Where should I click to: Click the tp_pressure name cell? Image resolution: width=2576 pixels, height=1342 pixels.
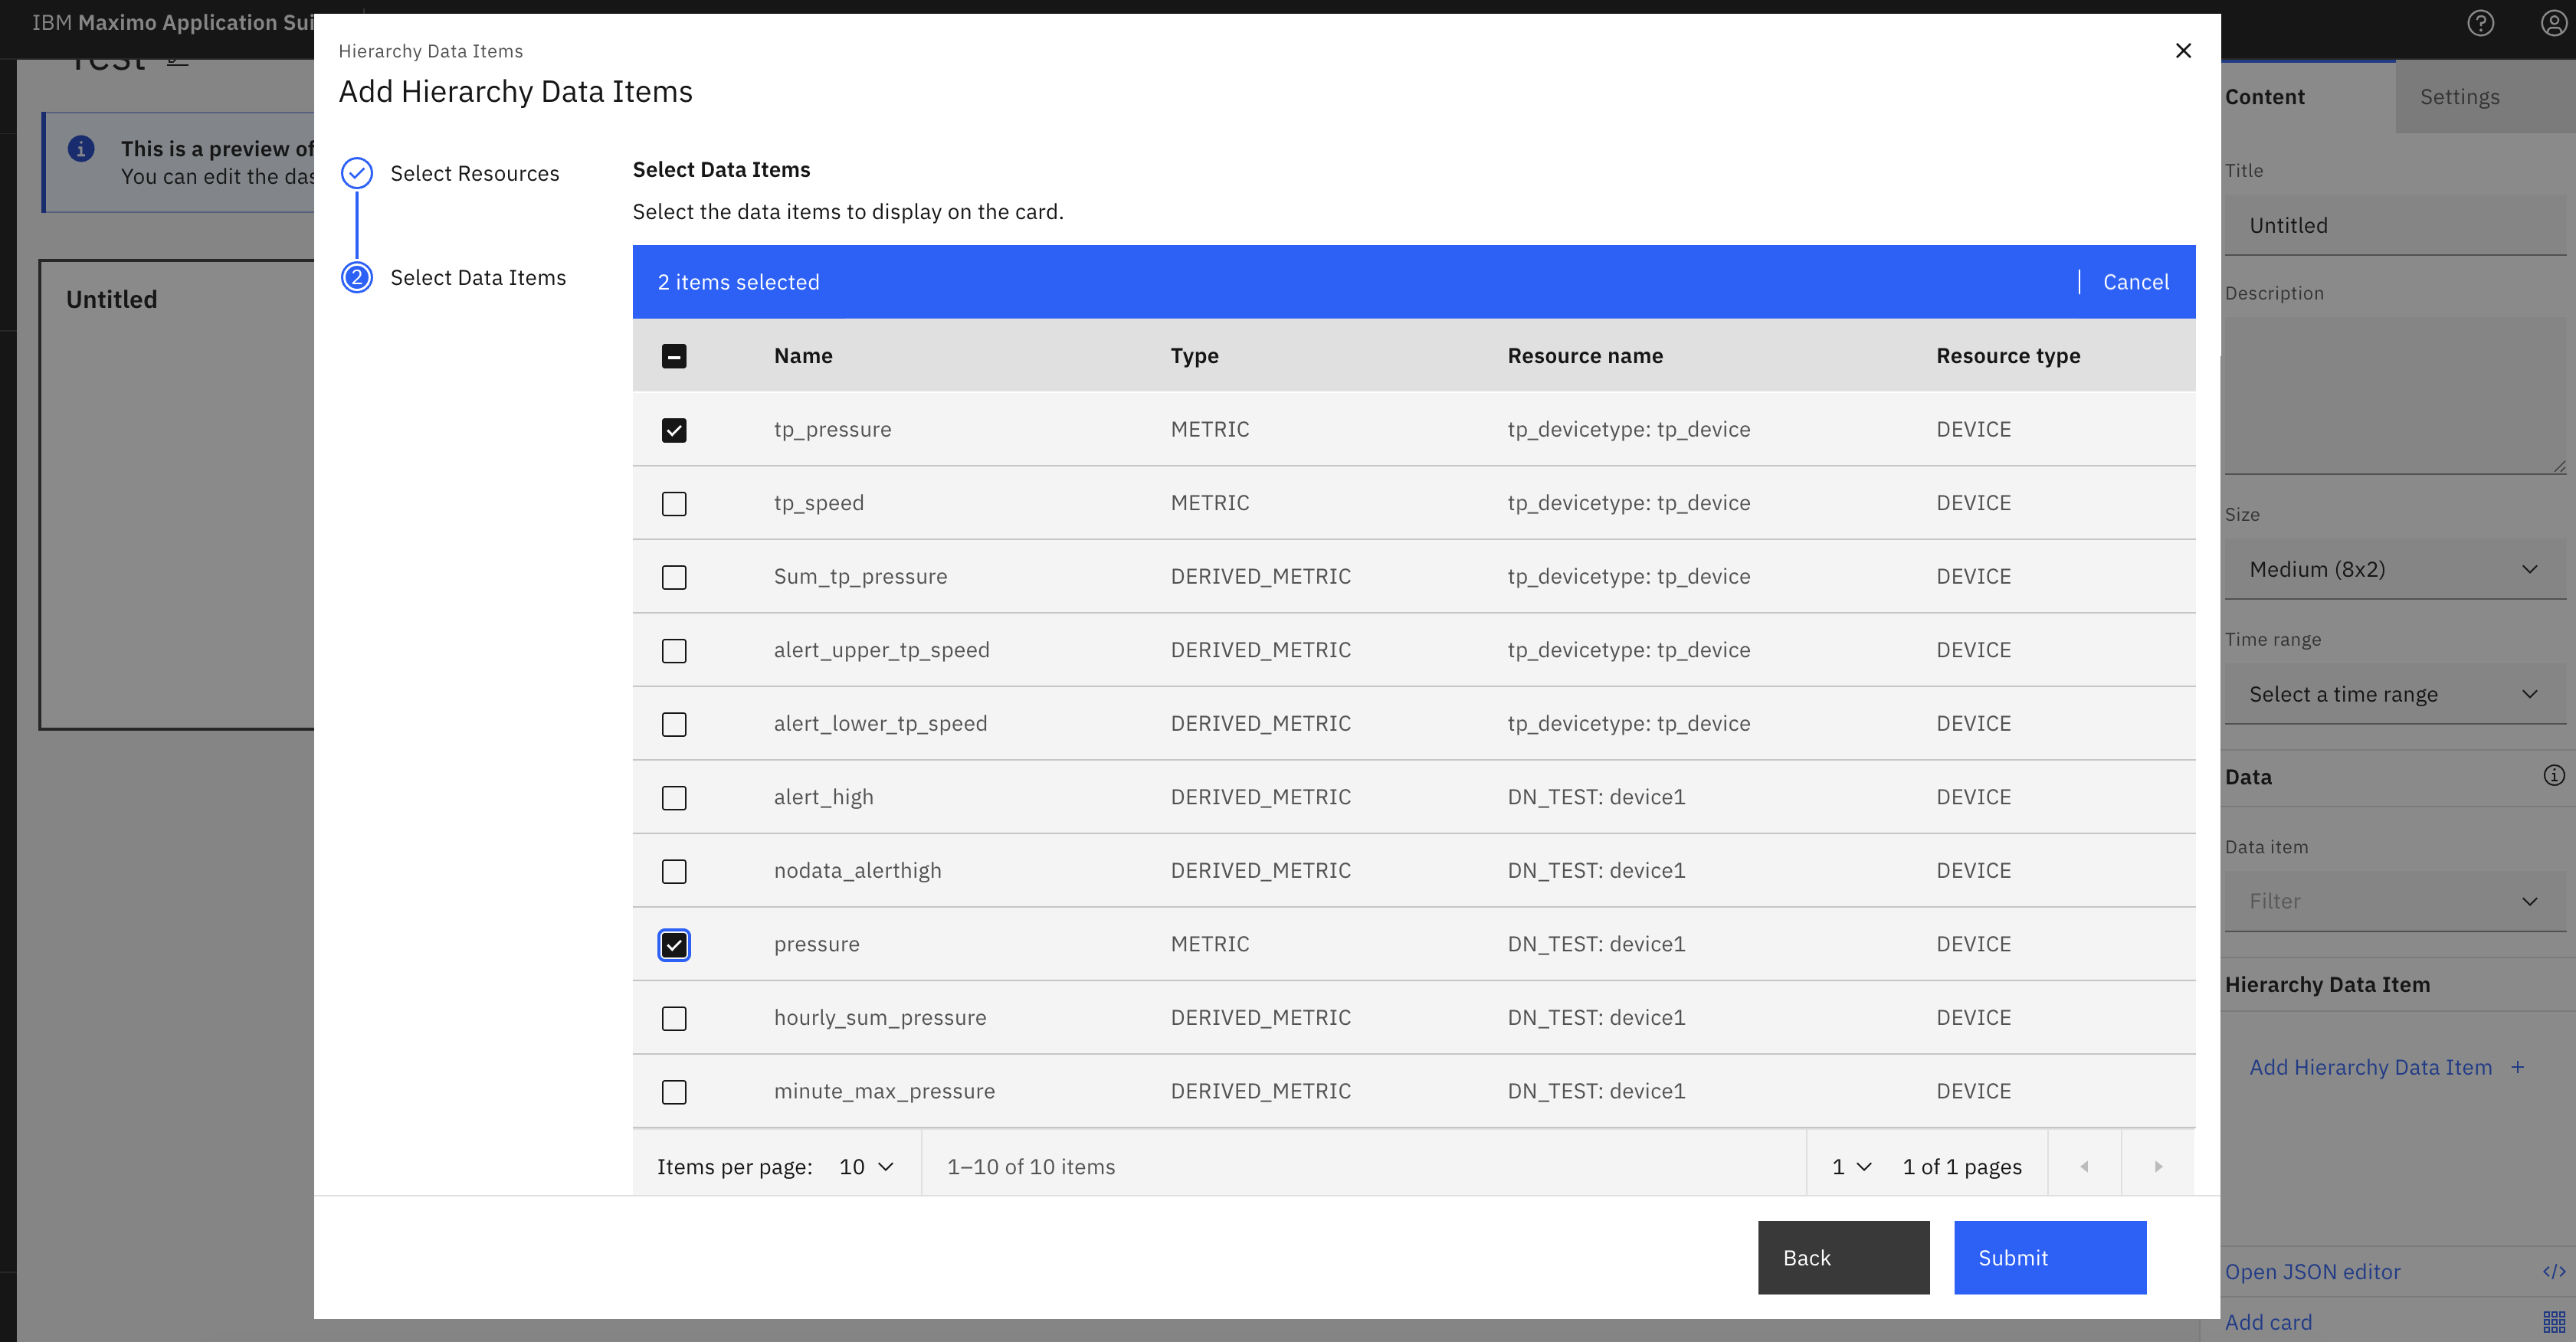[832, 429]
